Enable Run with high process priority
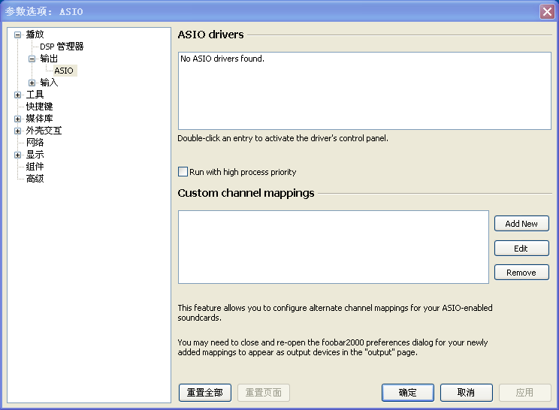This screenshot has width=559, height=410. [183, 172]
